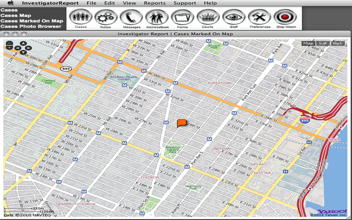Pan the map down with arrow
The width and height of the screenshot is (352, 220).
tap(23, 52)
